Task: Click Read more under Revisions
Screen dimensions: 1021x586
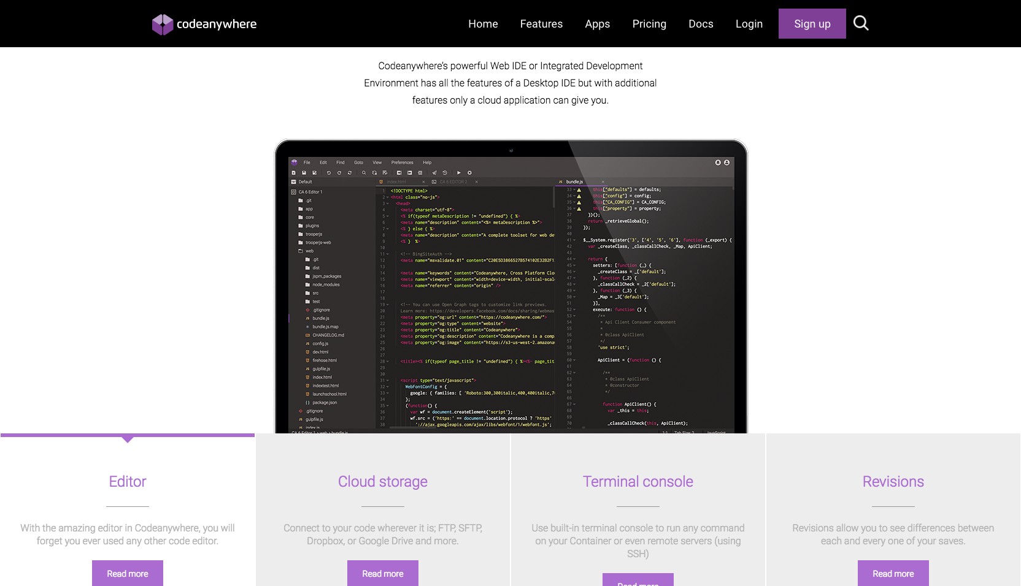Action: pyautogui.click(x=893, y=574)
